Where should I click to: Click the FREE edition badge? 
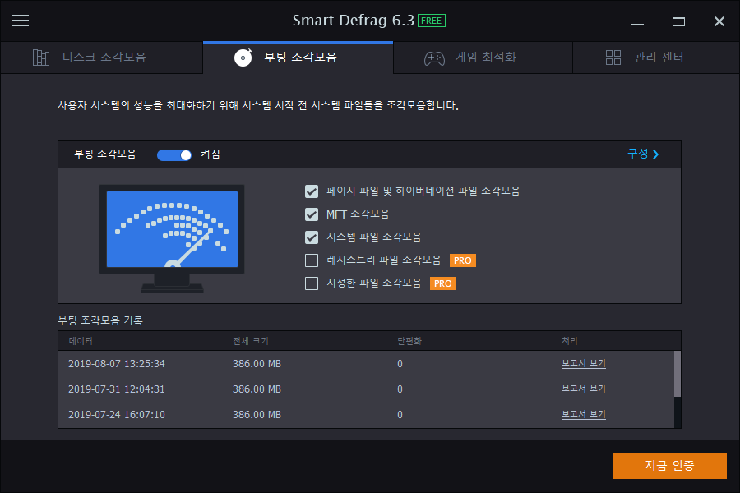(x=432, y=21)
